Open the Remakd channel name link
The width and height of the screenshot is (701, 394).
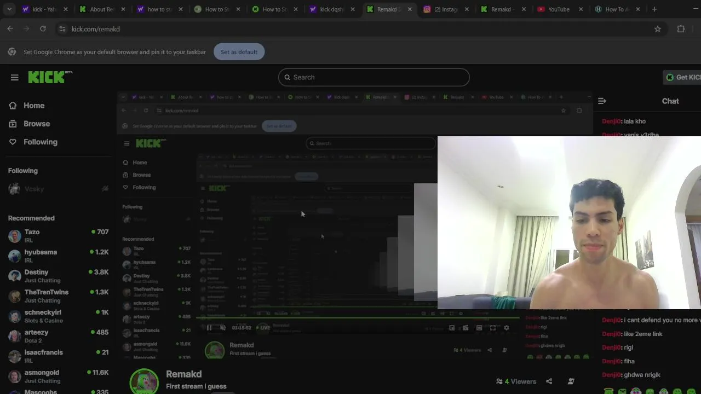pos(184,374)
